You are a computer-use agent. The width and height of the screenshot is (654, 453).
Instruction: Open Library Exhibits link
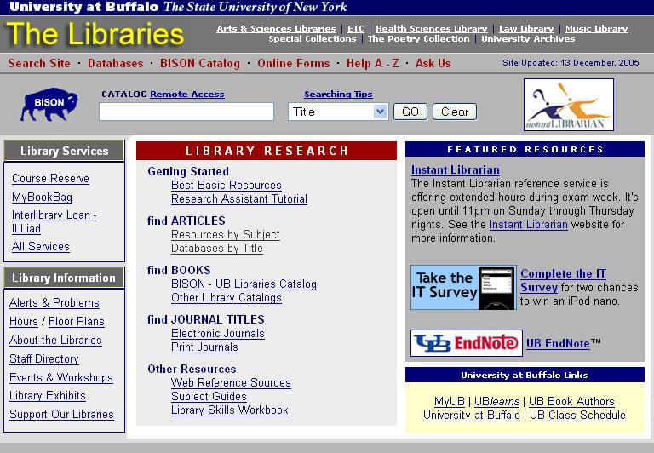[x=48, y=396]
